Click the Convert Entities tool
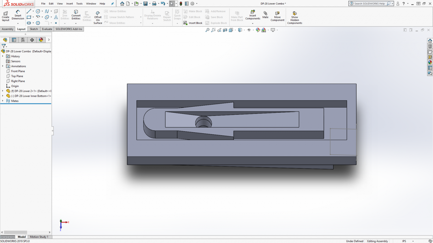The image size is (433, 243). tap(76, 15)
